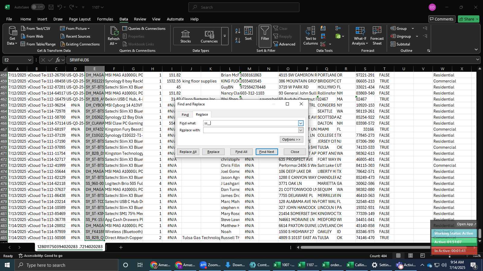Switch to Page Layout view

(x=411, y=256)
